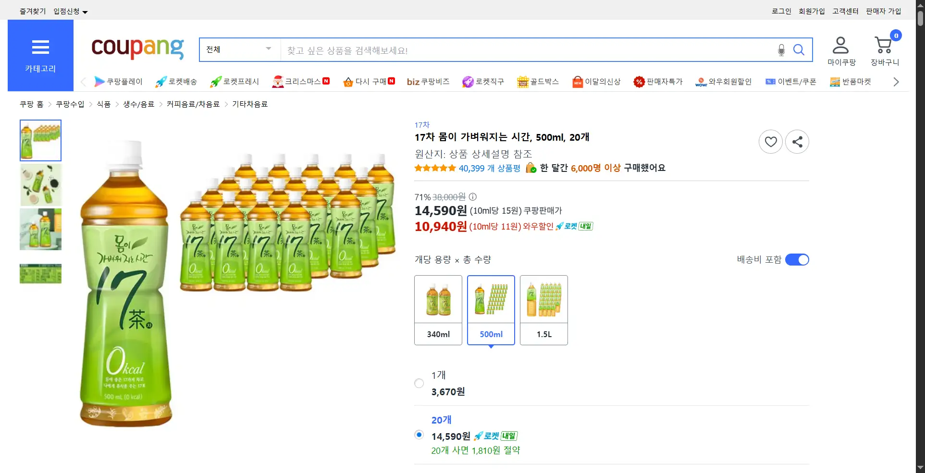The width and height of the screenshot is (925, 473).
Task: Open the 마이쿠팡 profile icon
Action: (841, 46)
